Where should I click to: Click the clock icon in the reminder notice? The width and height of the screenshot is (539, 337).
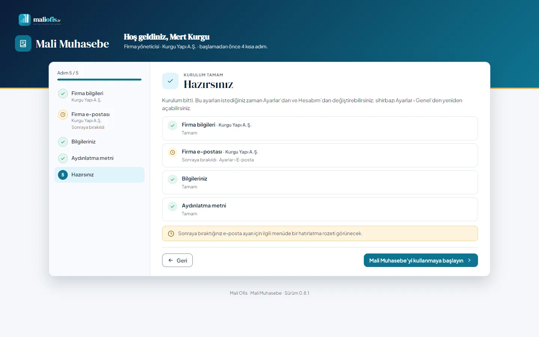(171, 234)
